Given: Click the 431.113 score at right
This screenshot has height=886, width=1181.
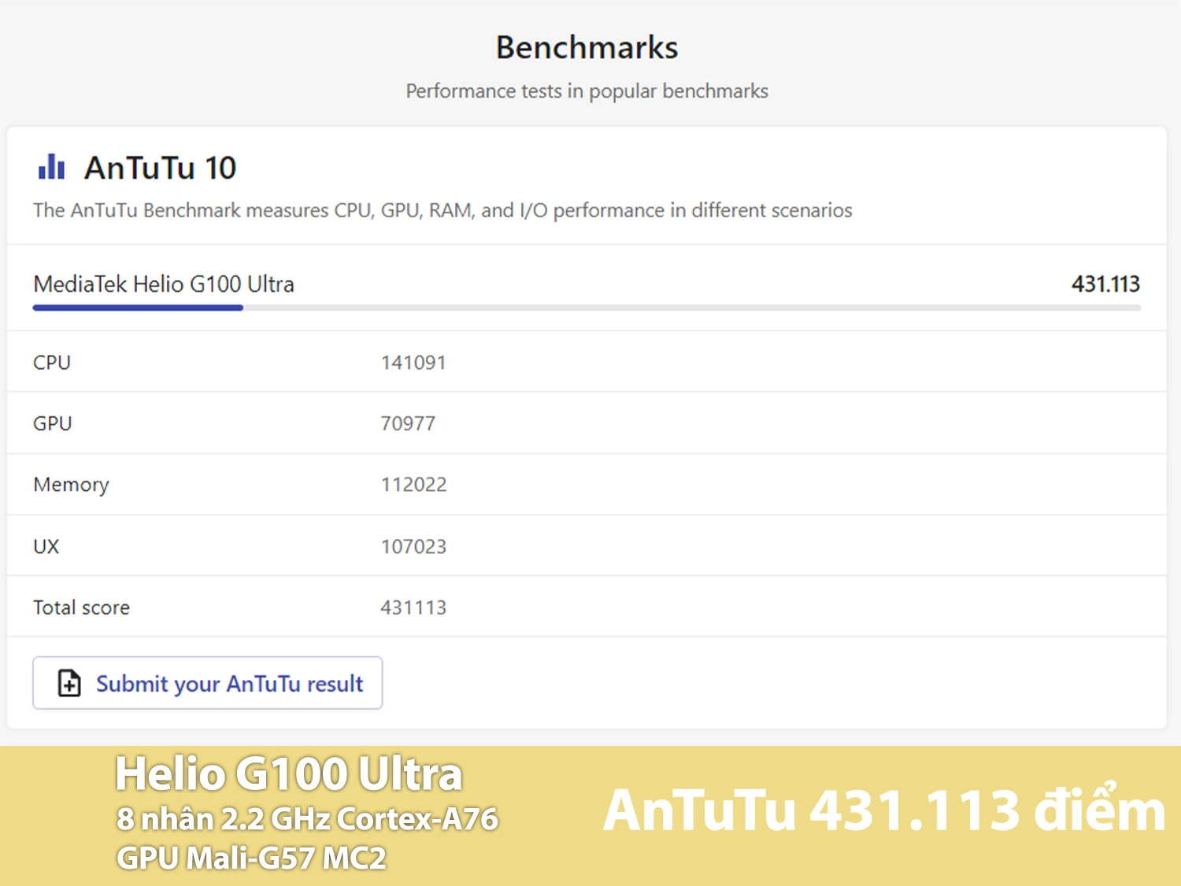Looking at the screenshot, I should tap(1105, 284).
